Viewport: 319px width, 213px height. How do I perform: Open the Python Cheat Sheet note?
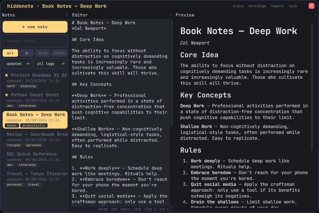[x=35, y=100]
